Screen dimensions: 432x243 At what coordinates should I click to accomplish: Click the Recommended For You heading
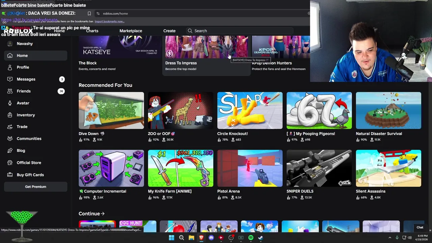click(x=105, y=85)
